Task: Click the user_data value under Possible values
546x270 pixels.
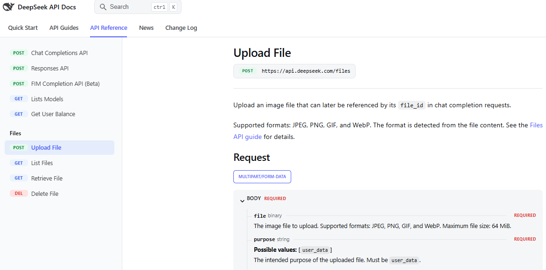Action: [315, 250]
